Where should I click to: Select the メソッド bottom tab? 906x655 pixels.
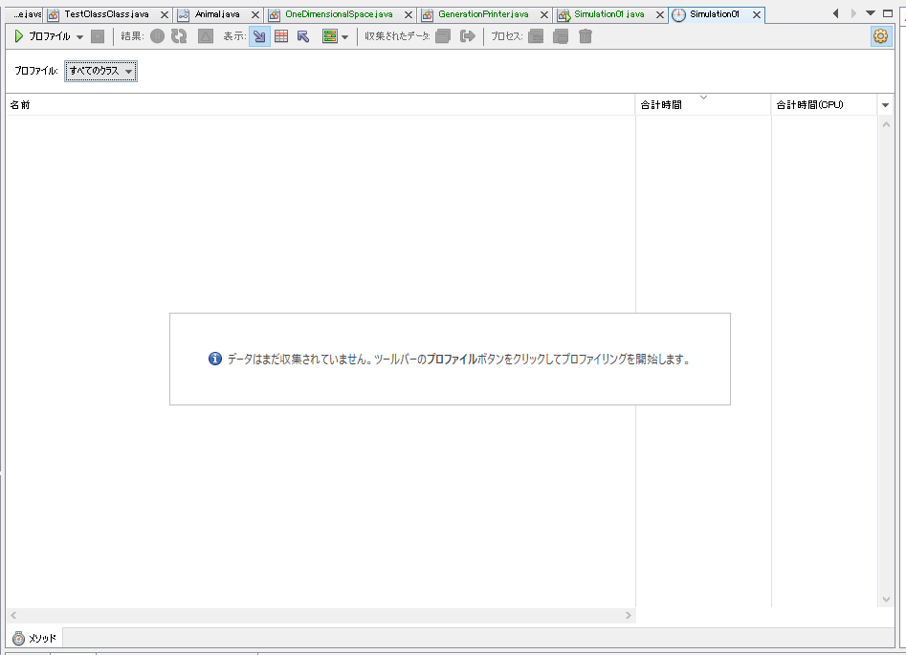tap(34, 638)
